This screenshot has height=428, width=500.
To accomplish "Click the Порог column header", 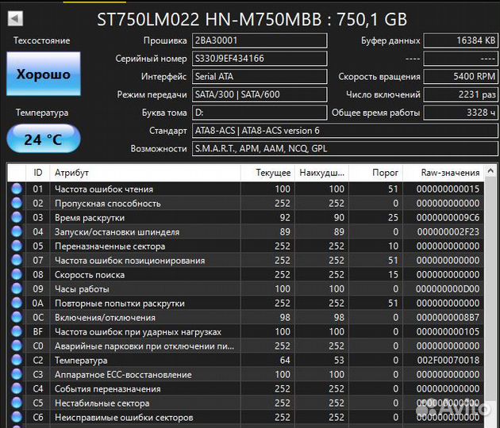I will click(x=375, y=173).
